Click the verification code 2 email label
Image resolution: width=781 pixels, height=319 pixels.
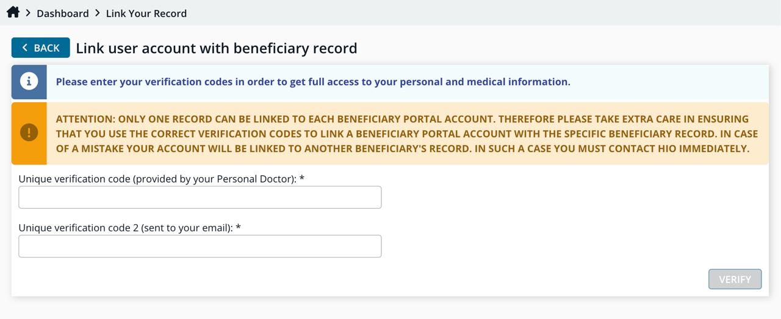tap(126, 228)
